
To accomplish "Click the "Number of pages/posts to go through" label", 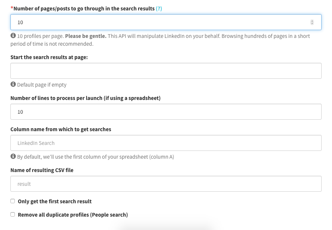I will pyautogui.click(x=84, y=8).
